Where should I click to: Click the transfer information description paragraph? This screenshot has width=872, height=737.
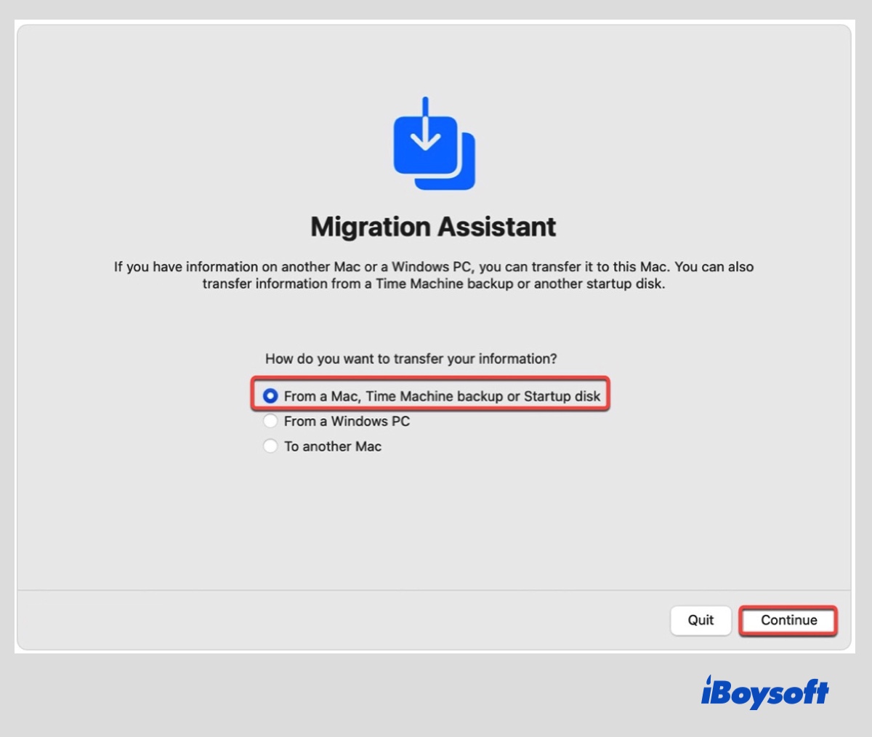[433, 275]
